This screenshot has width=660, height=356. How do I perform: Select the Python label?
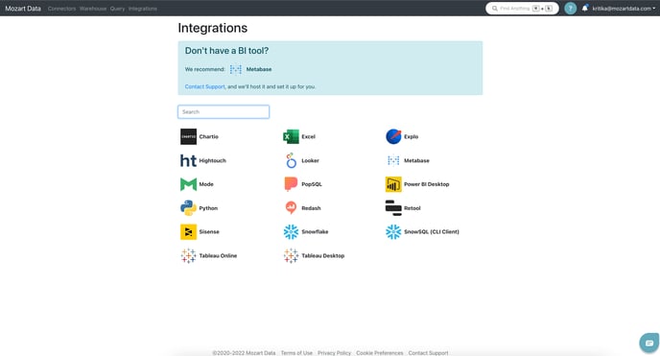click(208, 208)
